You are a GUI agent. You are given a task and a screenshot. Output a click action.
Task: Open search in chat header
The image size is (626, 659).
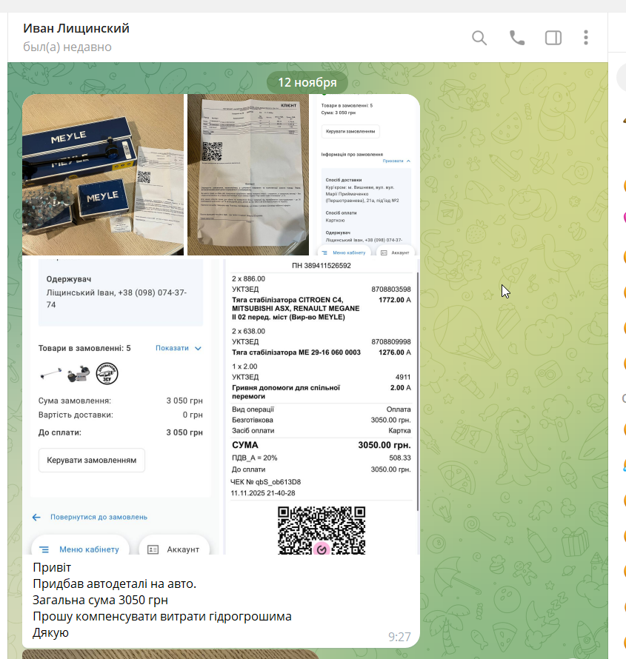(479, 38)
